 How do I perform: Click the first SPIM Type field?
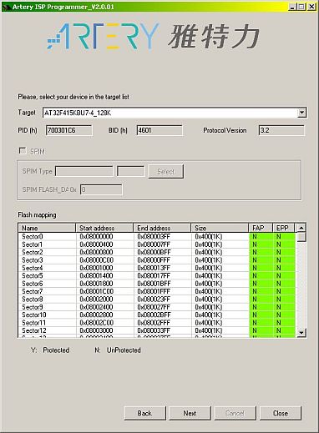tap(84, 171)
